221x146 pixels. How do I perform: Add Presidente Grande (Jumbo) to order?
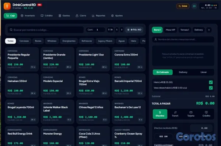point(57,59)
